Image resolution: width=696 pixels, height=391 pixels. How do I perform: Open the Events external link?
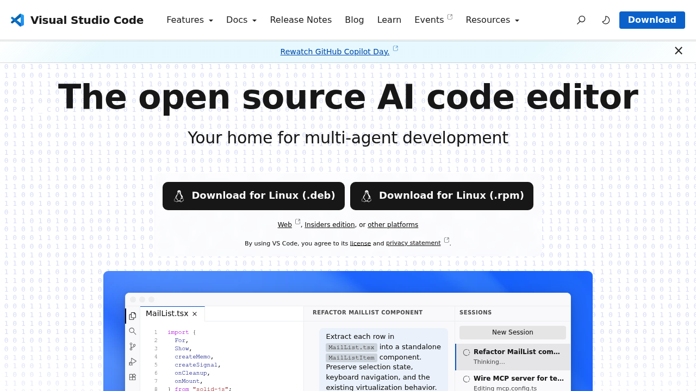[x=433, y=20]
